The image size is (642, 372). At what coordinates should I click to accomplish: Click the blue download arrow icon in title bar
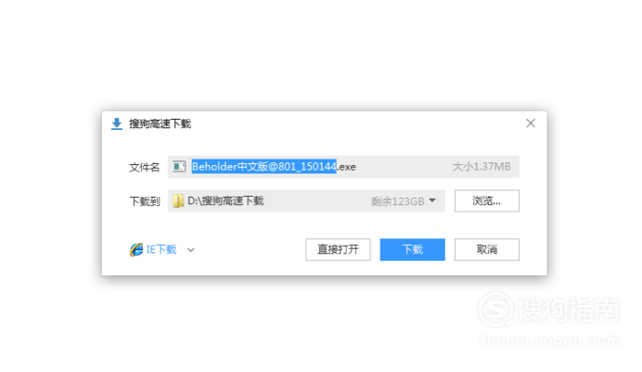(x=117, y=123)
